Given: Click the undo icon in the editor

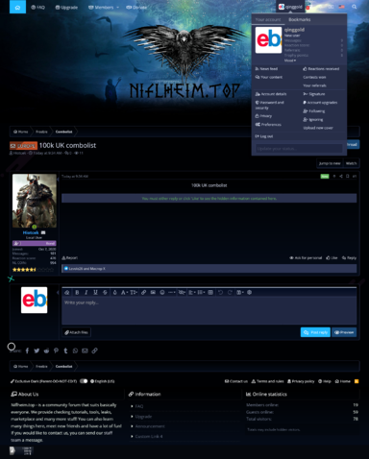Looking at the screenshot, I should pos(220,292).
